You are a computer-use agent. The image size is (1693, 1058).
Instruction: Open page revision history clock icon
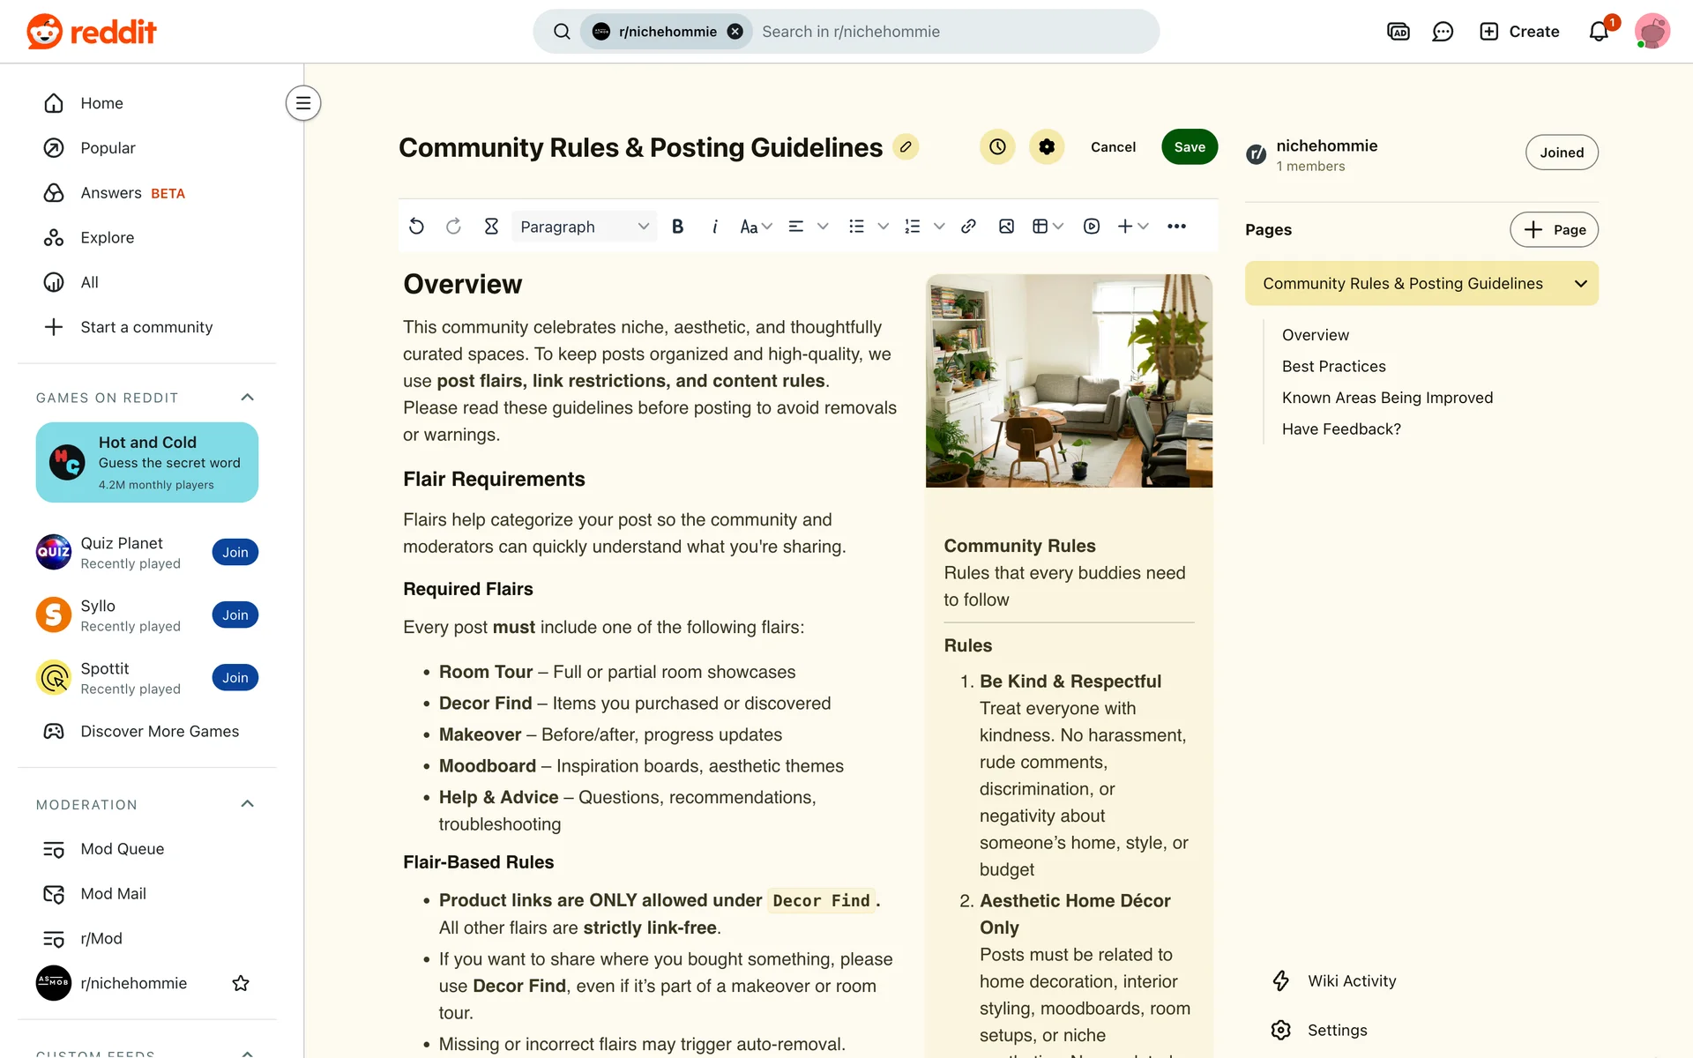(997, 147)
